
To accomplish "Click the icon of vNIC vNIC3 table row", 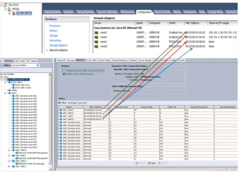I will pos(60,110).
